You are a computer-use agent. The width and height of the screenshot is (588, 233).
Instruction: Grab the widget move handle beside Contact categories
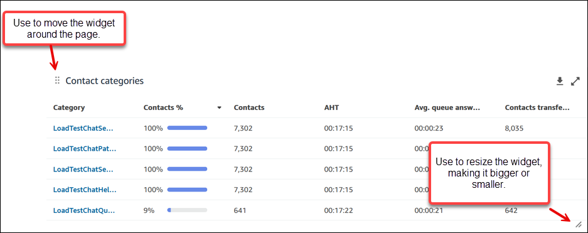57,80
